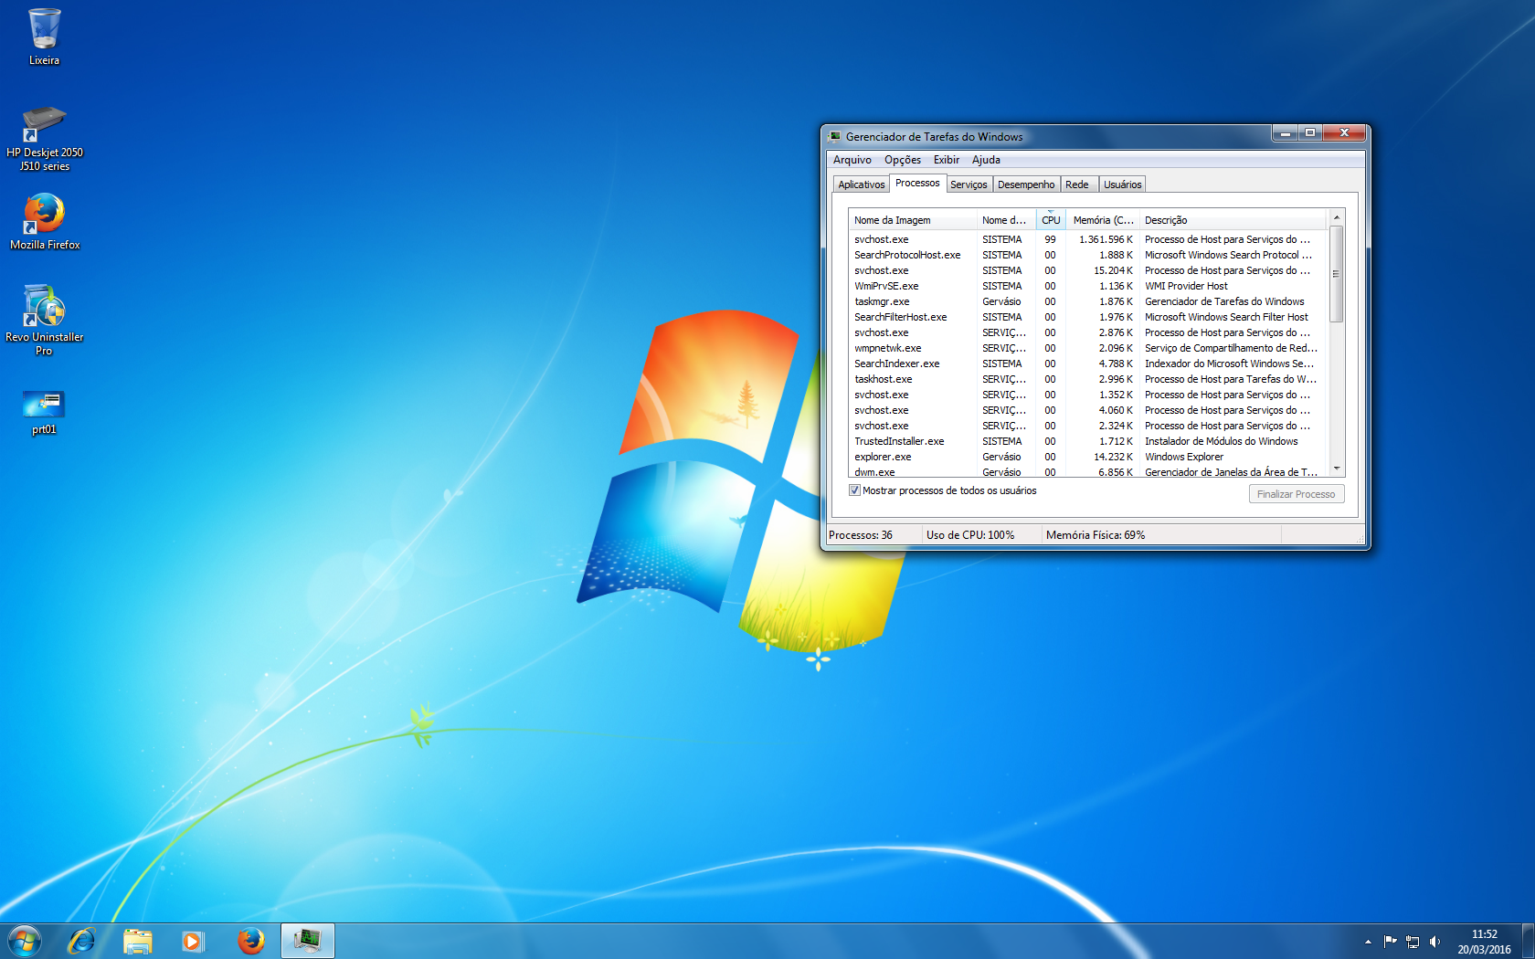
Task: Click the 1.361.596 K memory value
Action: pyautogui.click(x=1106, y=239)
